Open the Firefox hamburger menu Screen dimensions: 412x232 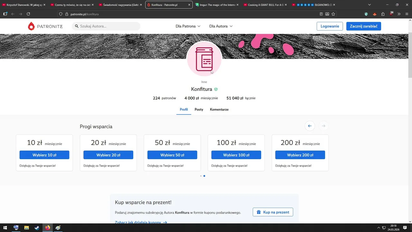407,14
